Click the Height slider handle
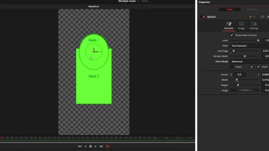This screenshot has width=269, height=151. 238,85
